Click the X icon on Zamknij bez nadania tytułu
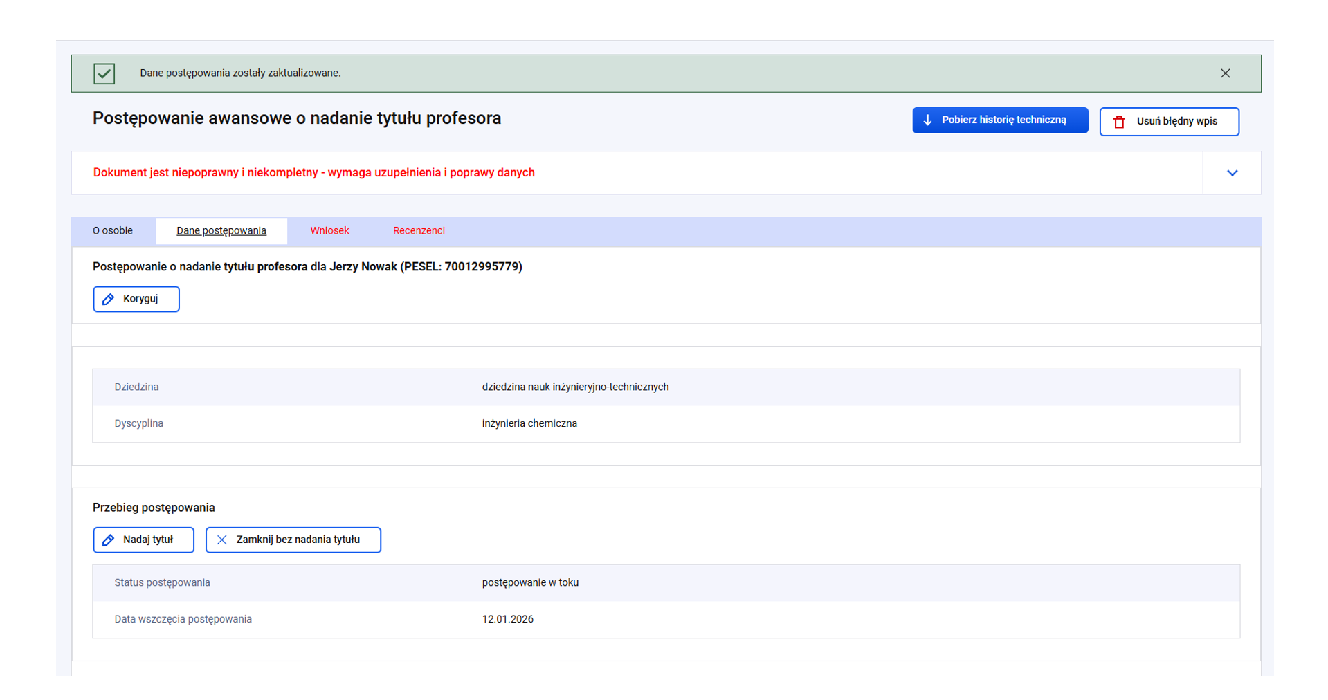The height and width of the screenshot is (700, 1328). click(221, 540)
